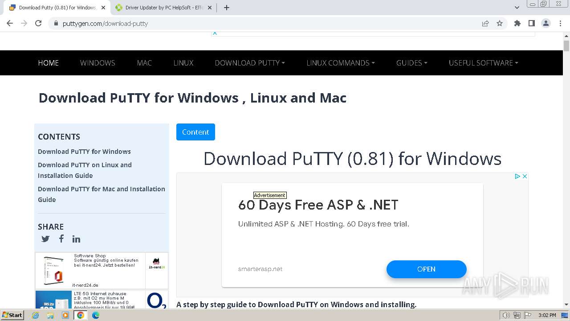
Task: Switch to Driver Updater by PC HelpSoft tab
Action: click(x=163, y=8)
